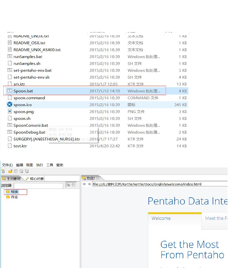Open the 文件(F) menu
The image size is (228, 268).
pyautogui.click(x=7, y=165)
